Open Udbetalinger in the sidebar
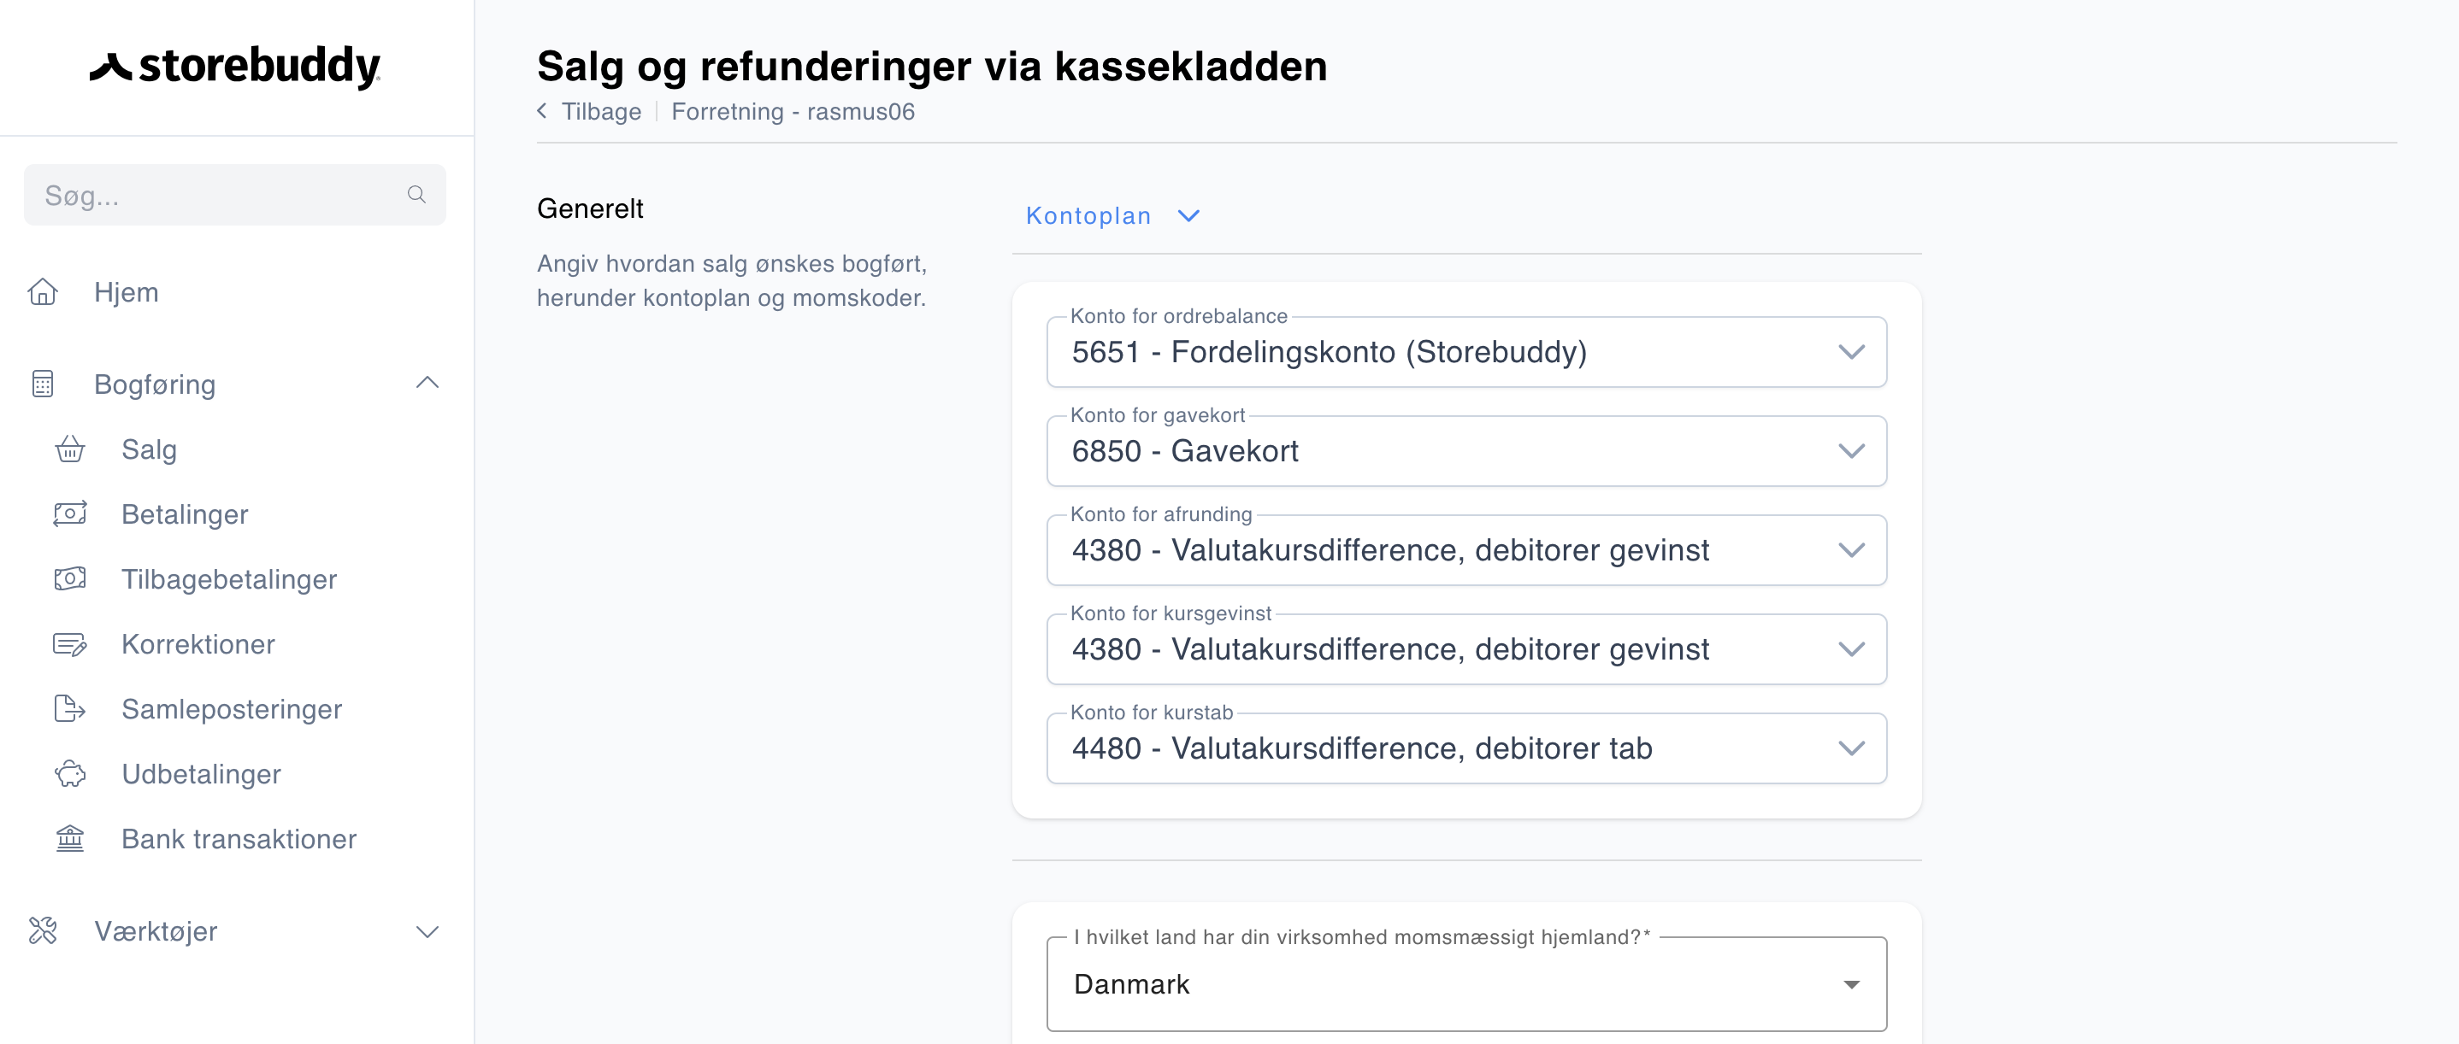Screen dimensions: 2459x1044 200,774
